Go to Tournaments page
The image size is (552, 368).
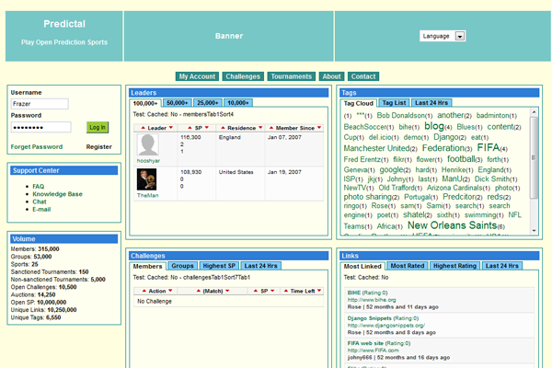click(291, 76)
